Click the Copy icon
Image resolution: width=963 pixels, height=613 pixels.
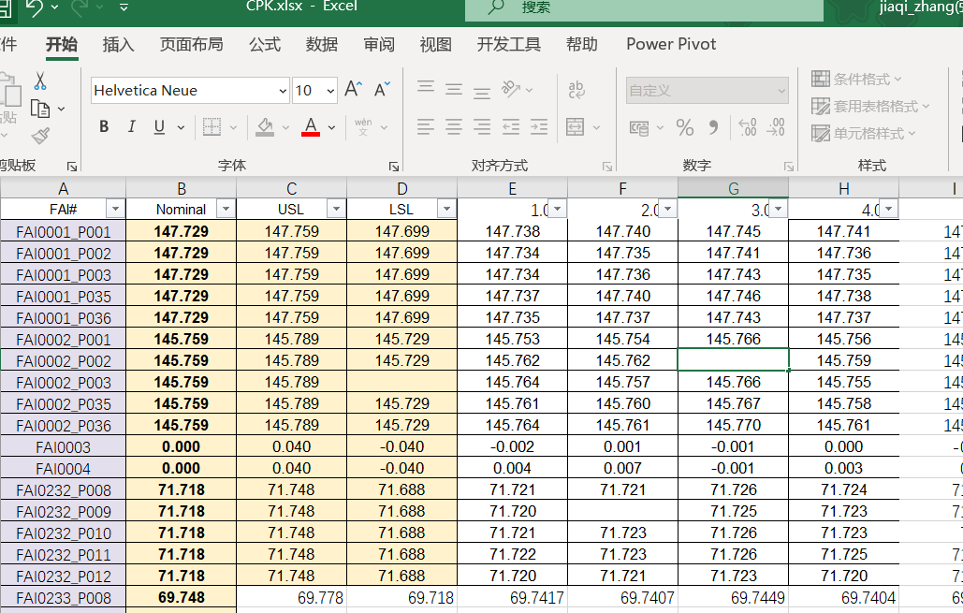40,109
